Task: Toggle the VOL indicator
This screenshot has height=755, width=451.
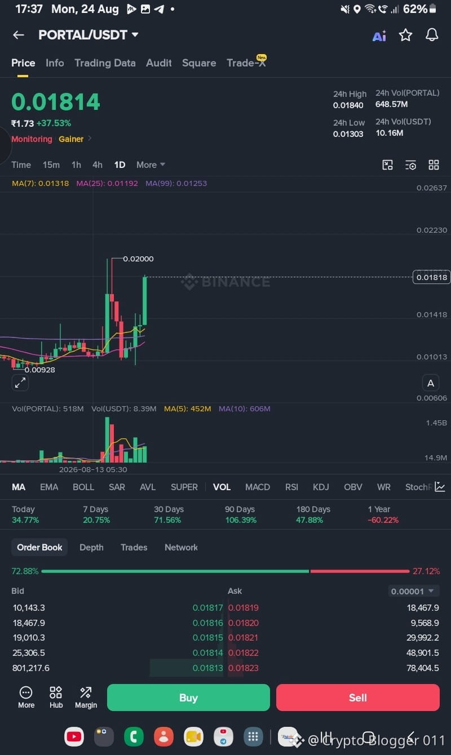Action: 222,487
